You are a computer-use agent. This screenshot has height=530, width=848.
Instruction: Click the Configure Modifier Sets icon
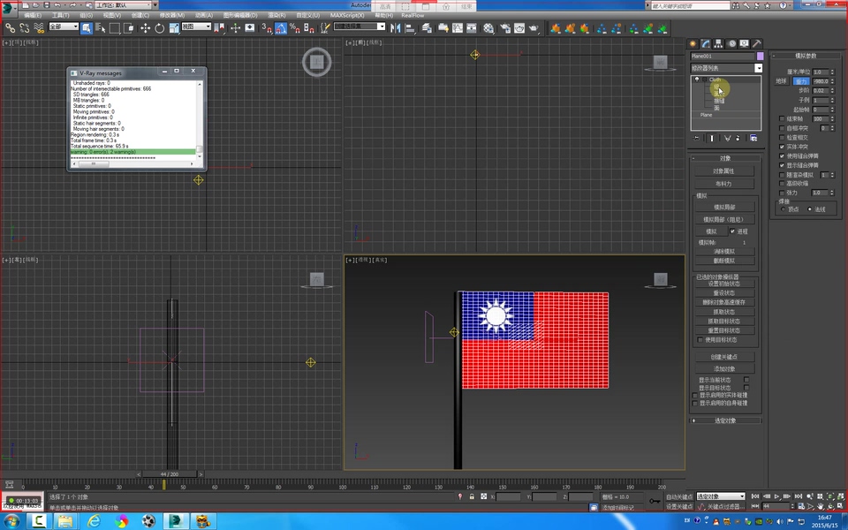tap(753, 139)
